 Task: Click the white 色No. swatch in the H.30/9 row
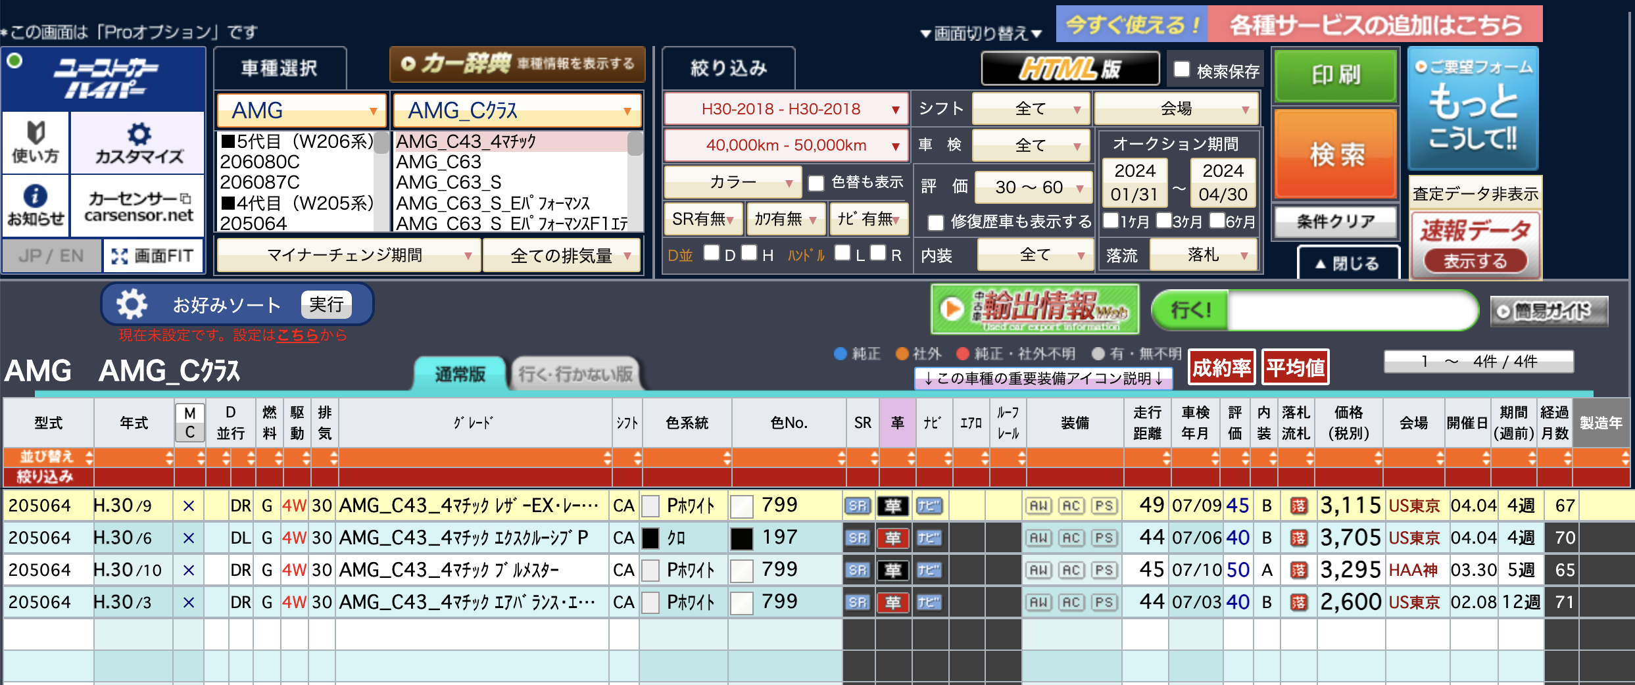[742, 506]
